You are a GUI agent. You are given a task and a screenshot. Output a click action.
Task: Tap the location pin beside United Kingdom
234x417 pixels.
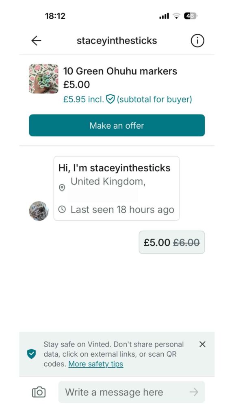pyautogui.click(x=62, y=188)
